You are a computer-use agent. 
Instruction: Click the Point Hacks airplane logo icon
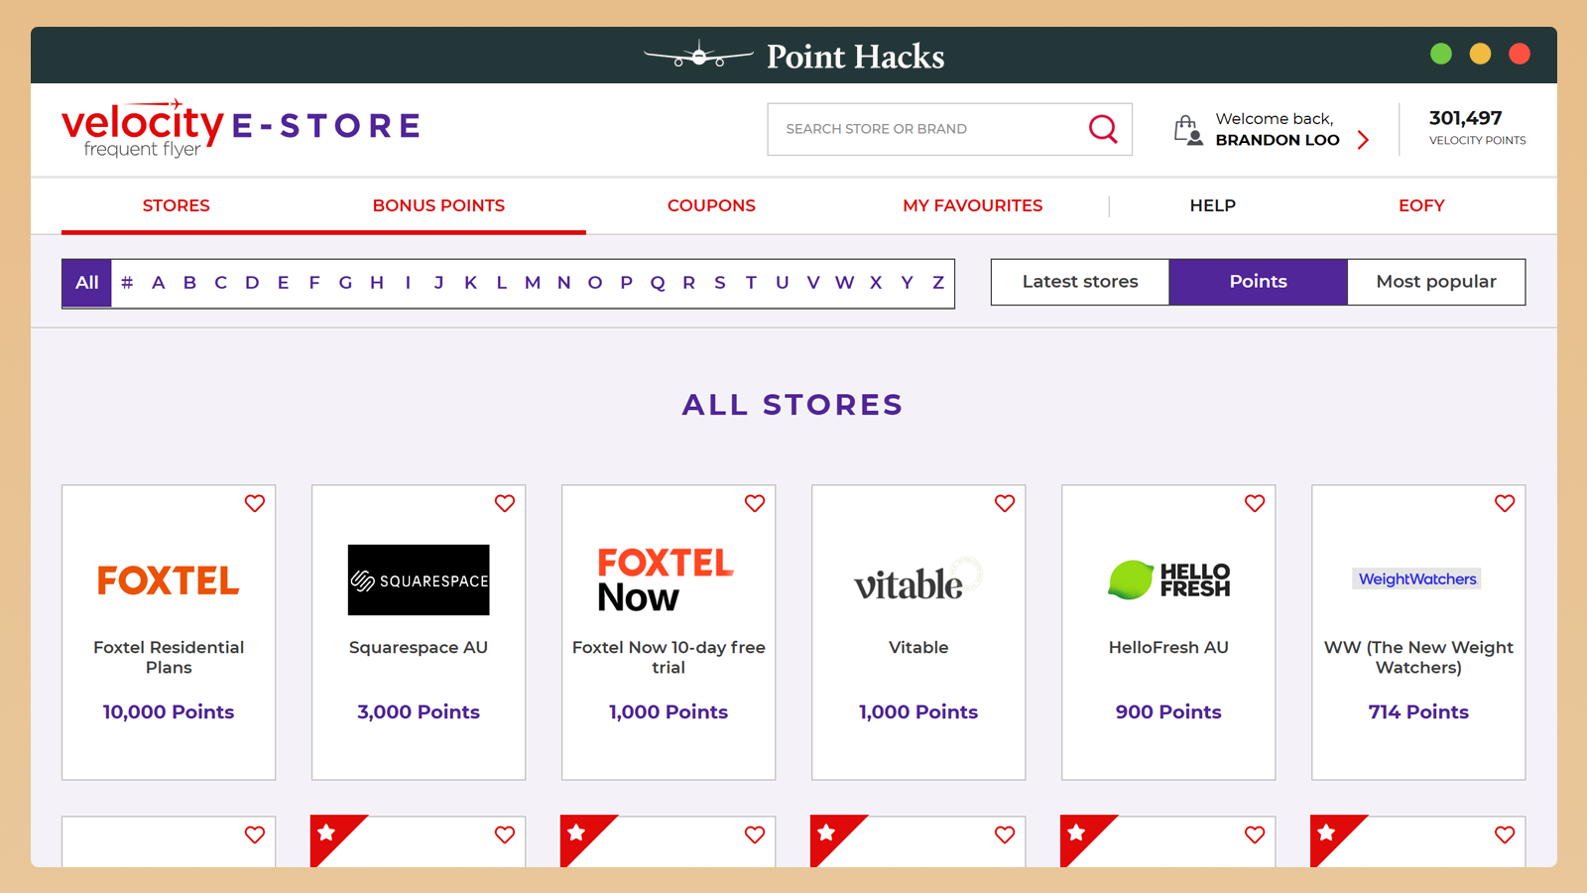click(x=699, y=55)
